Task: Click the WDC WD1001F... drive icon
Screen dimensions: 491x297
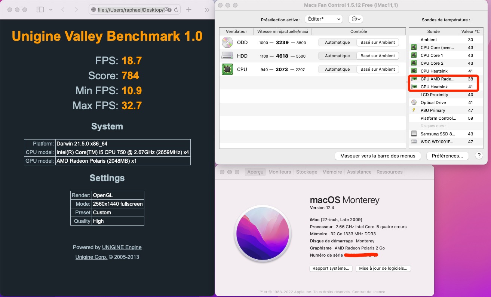Action: pyautogui.click(x=414, y=142)
